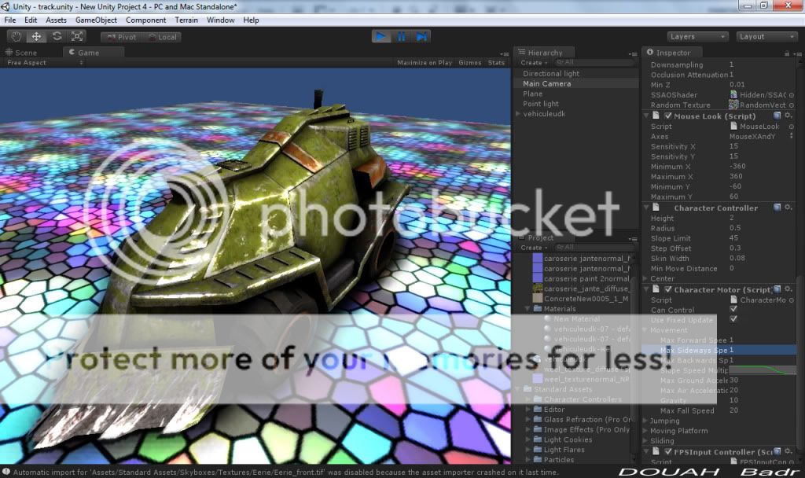Image resolution: width=805 pixels, height=478 pixels.
Task: Select the Scale tool
Action: (77, 37)
